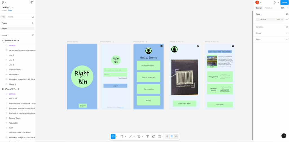Open the Figma main menu dropdown
The width and height of the screenshot is (289, 142).
pyautogui.click(x=3, y=2)
